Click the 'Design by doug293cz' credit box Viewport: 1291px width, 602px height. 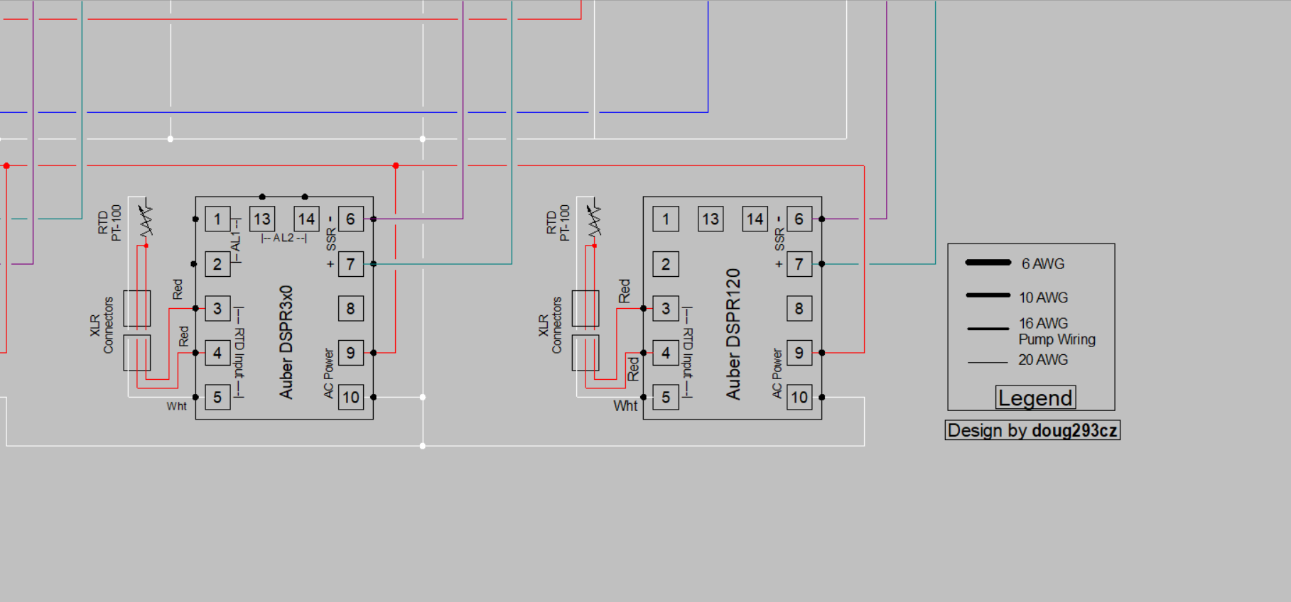point(1032,430)
